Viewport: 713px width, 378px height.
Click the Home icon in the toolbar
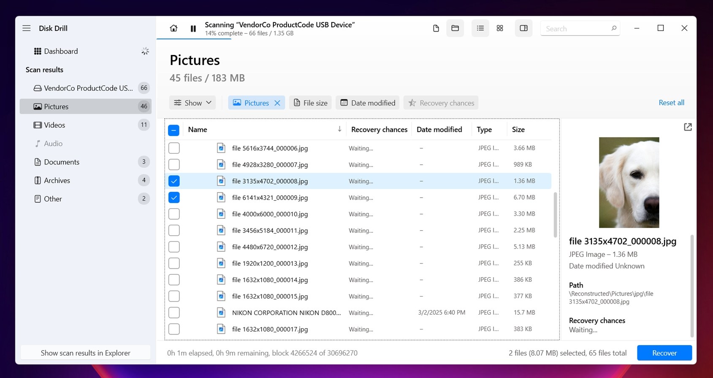174,28
